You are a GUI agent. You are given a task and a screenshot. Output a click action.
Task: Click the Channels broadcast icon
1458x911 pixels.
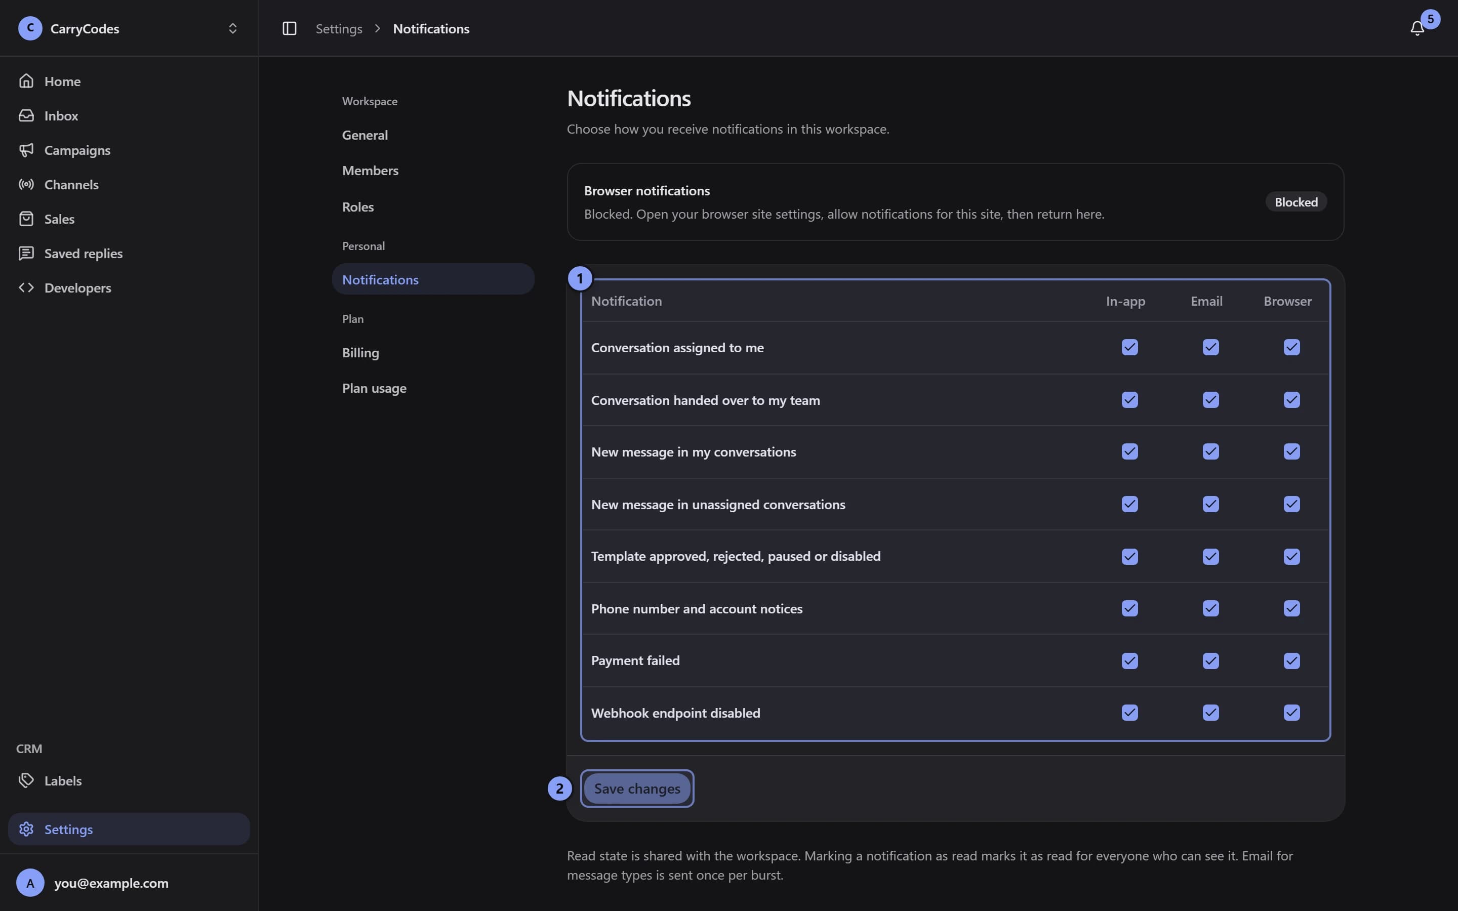(26, 184)
